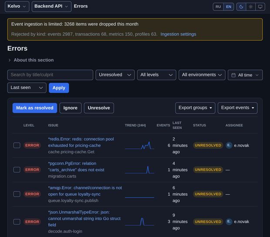This screenshot has height=237, width=270.
Task: Click UNRESOLVED badge in redis row
Action: (208, 145)
